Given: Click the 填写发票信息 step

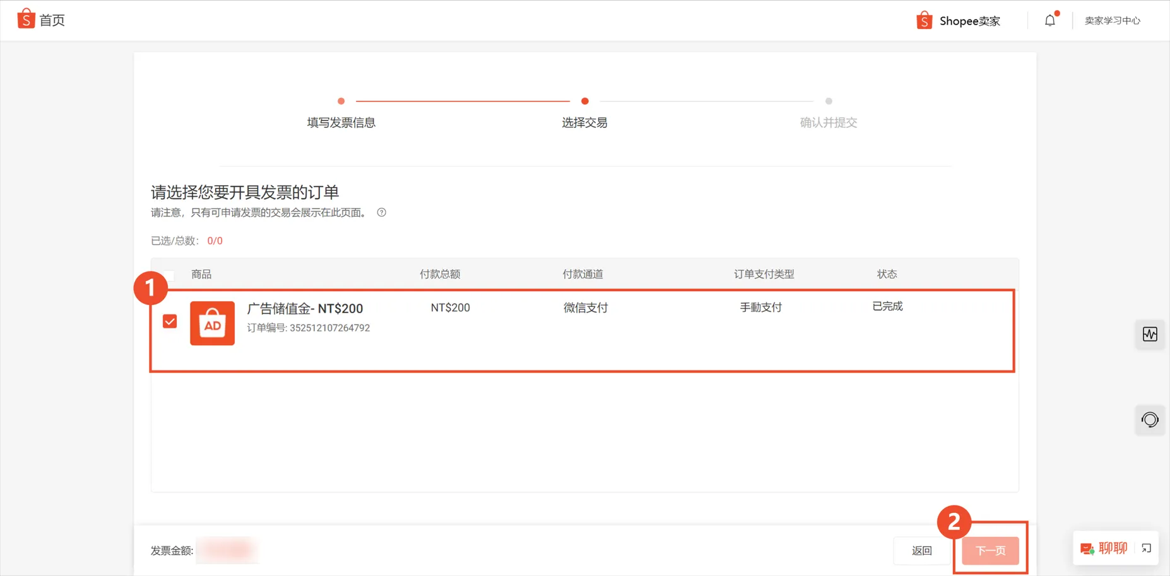Looking at the screenshot, I should (x=341, y=122).
